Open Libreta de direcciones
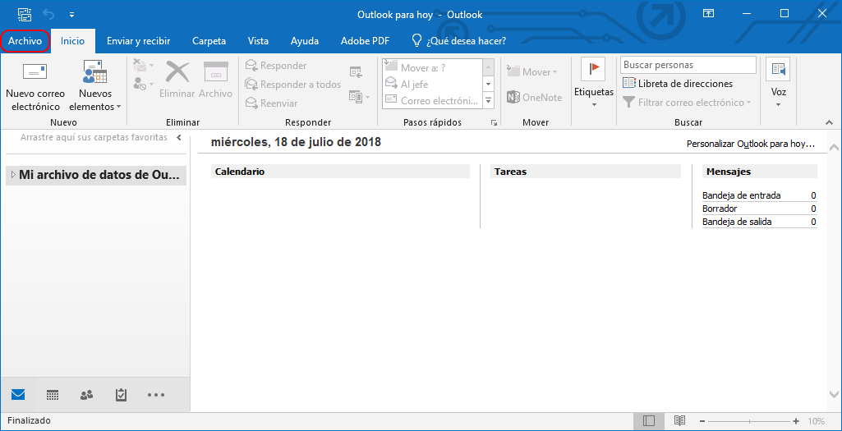Viewport: 842px width, 431px height. pyautogui.click(x=678, y=84)
